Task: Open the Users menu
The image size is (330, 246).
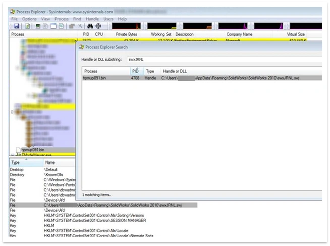Action: tap(108, 19)
